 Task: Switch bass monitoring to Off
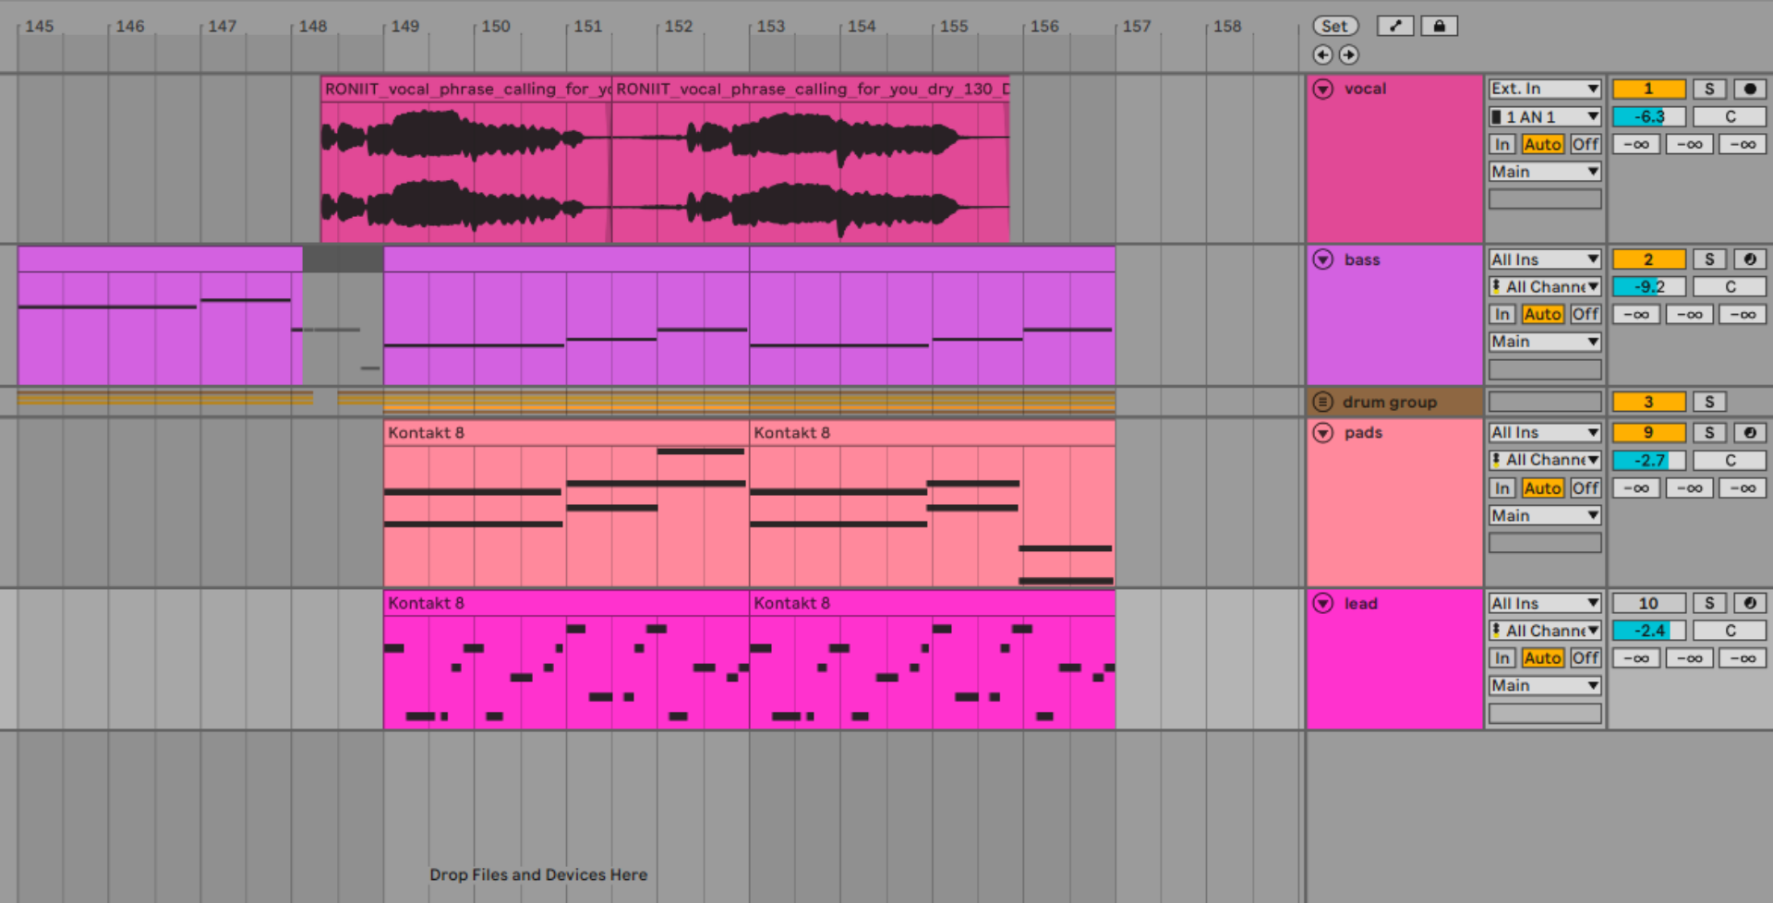[1585, 314]
